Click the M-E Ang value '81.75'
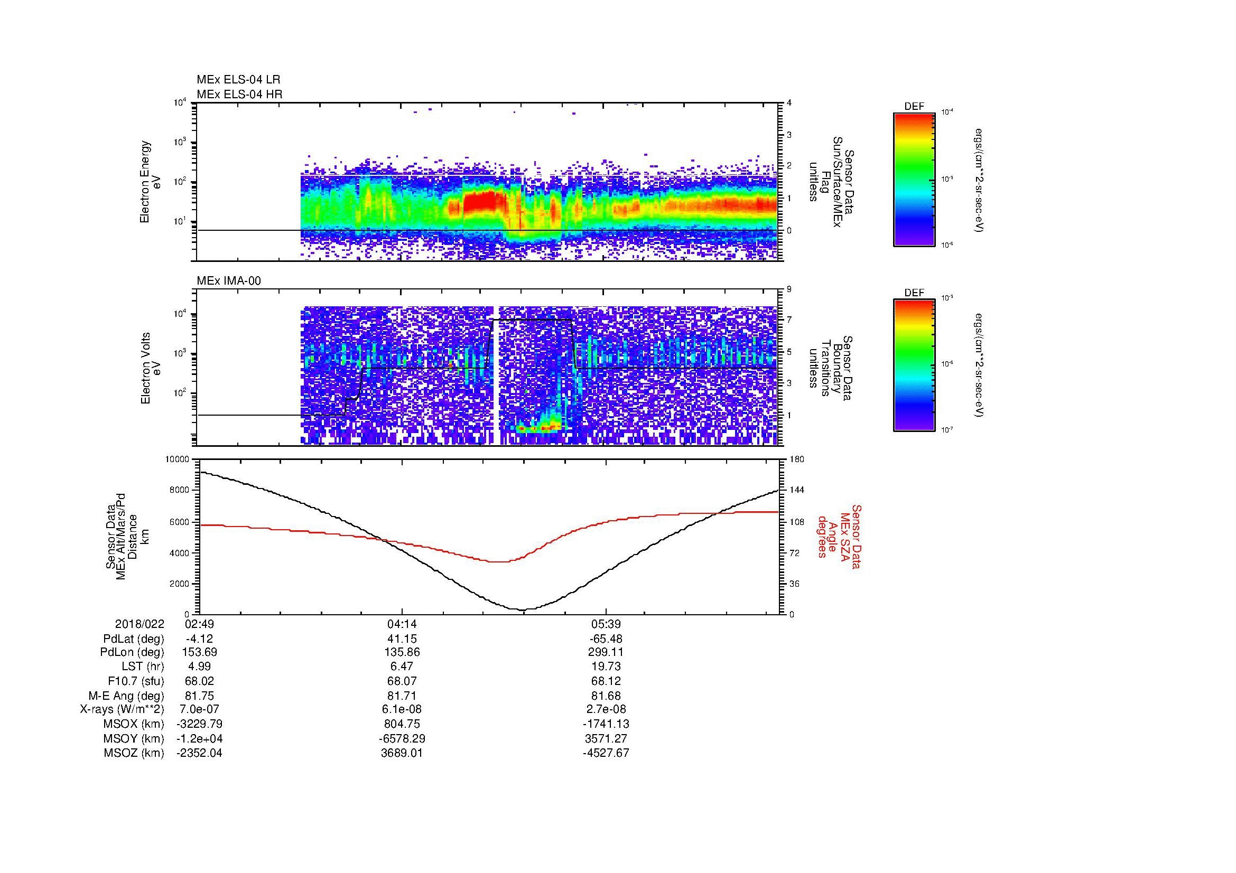 tap(199, 696)
